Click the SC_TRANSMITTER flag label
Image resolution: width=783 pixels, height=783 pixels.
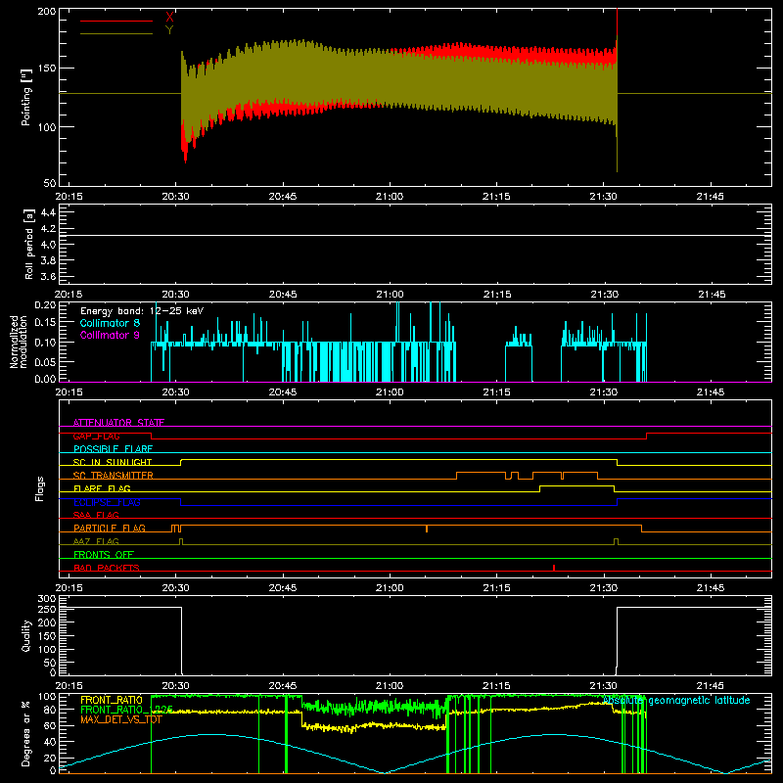(113, 476)
